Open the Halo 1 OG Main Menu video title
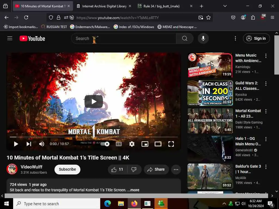The image size is (279, 209). point(248,141)
